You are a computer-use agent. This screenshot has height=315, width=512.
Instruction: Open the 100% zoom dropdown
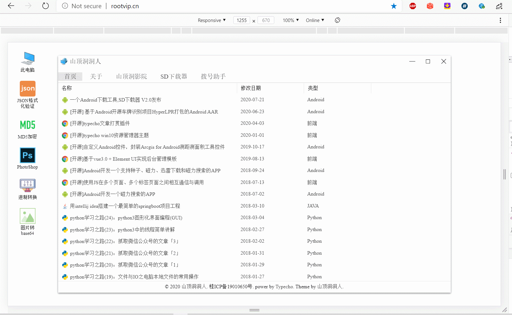pyautogui.click(x=291, y=20)
